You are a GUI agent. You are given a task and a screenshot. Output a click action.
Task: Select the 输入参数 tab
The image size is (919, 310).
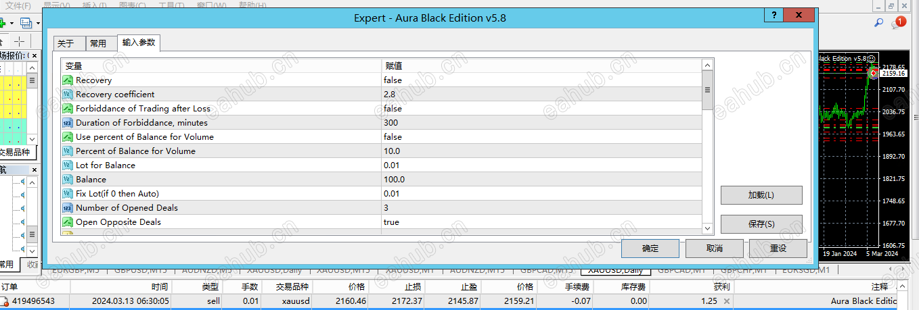(x=139, y=43)
